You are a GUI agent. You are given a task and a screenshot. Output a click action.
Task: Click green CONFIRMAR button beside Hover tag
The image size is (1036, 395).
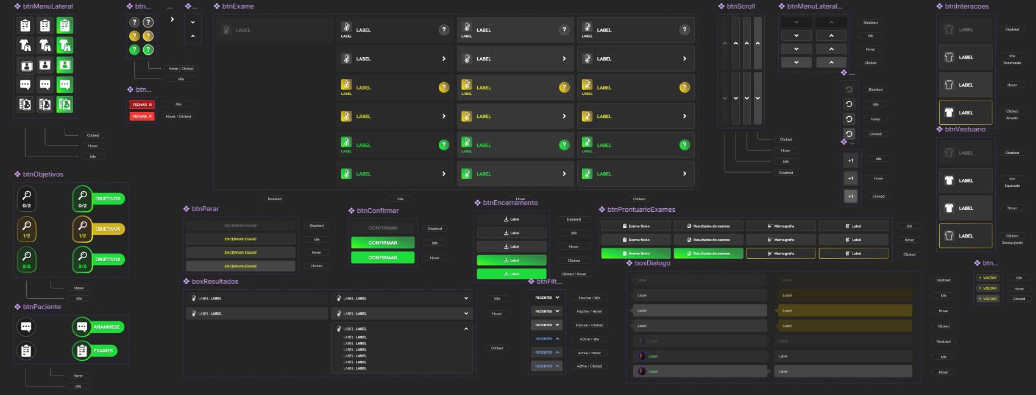(383, 257)
